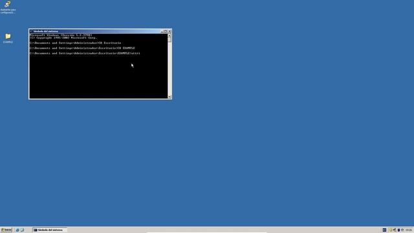Click the Microsoft Windows version line
This screenshot has width=414, height=233.
point(61,35)
